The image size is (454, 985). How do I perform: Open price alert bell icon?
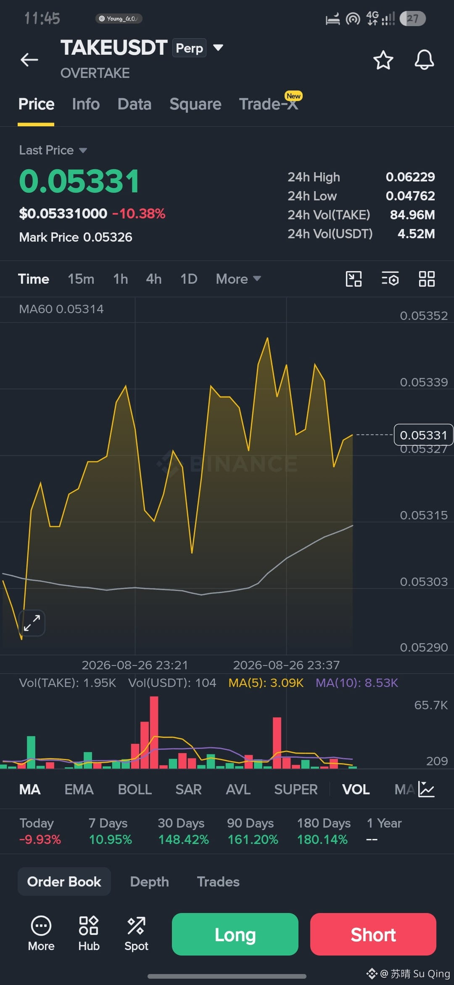[x=424, y=60]
